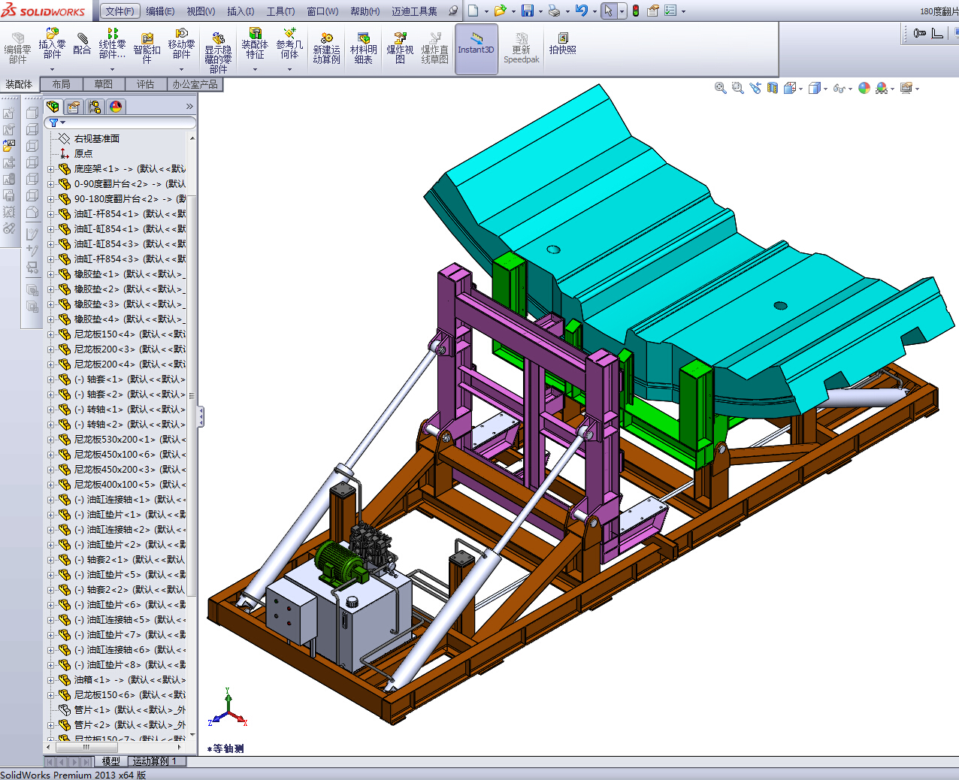Switch to the 模型 bottom tab
The width and height of the screenshot is (959, 780).
click(110, 761)
